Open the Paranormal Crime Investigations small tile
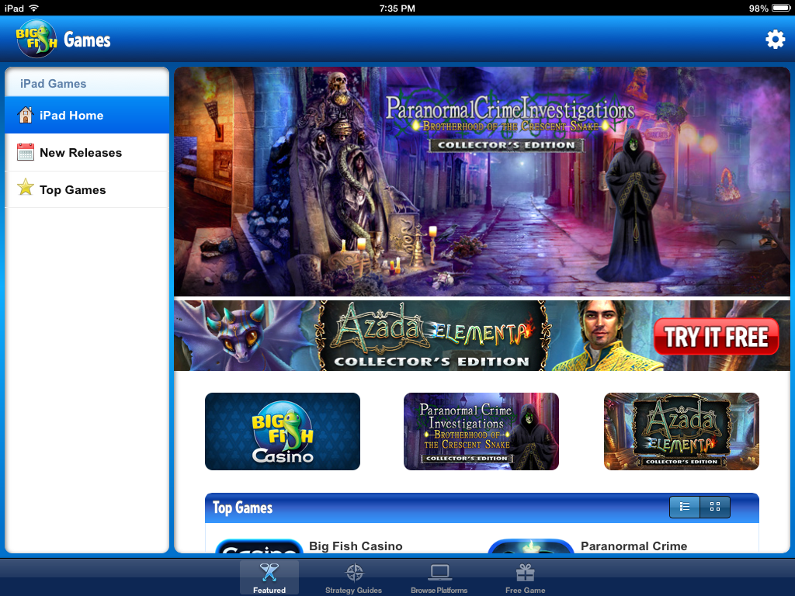795x596 pixels. (481, 431)
